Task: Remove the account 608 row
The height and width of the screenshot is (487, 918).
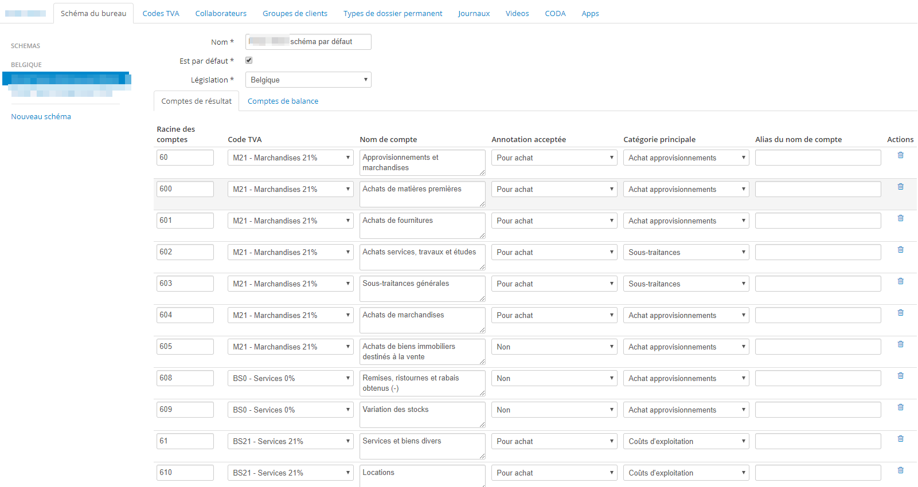Action: click(x=900, y=376)
